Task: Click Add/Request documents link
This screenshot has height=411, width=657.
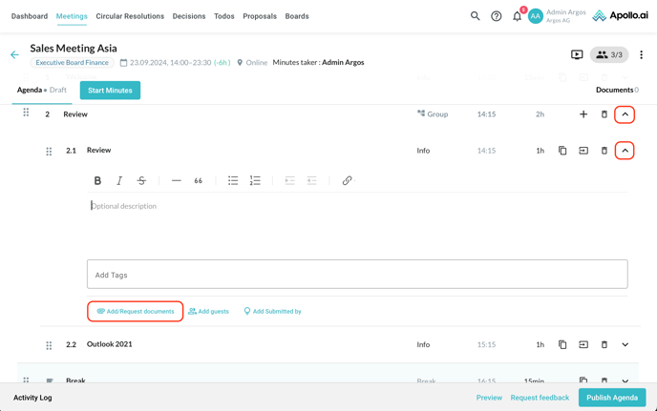Action: (x=135, y=311)
